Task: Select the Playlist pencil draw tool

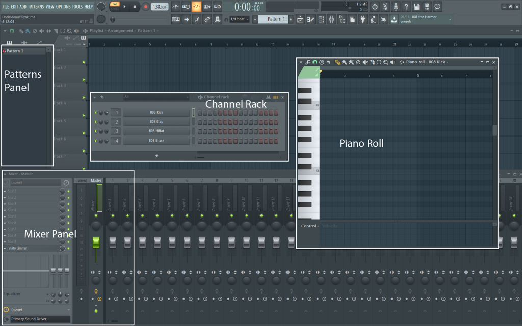Action: [x=21, y=31]
